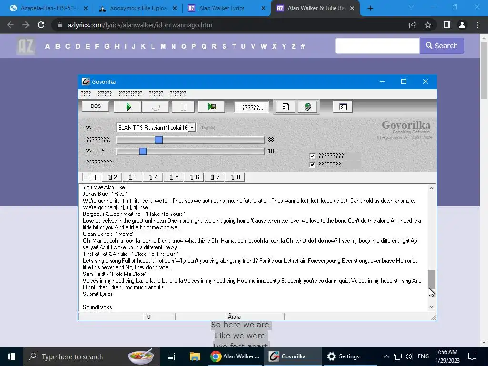Toggle the lower '????????' checkbox
Image resolution: width=488 pixels, height=366 pixels.
point(313,164)
